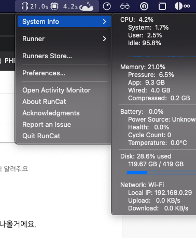Click the circled power-style icon in menu bar

click(x=144, y=6)
